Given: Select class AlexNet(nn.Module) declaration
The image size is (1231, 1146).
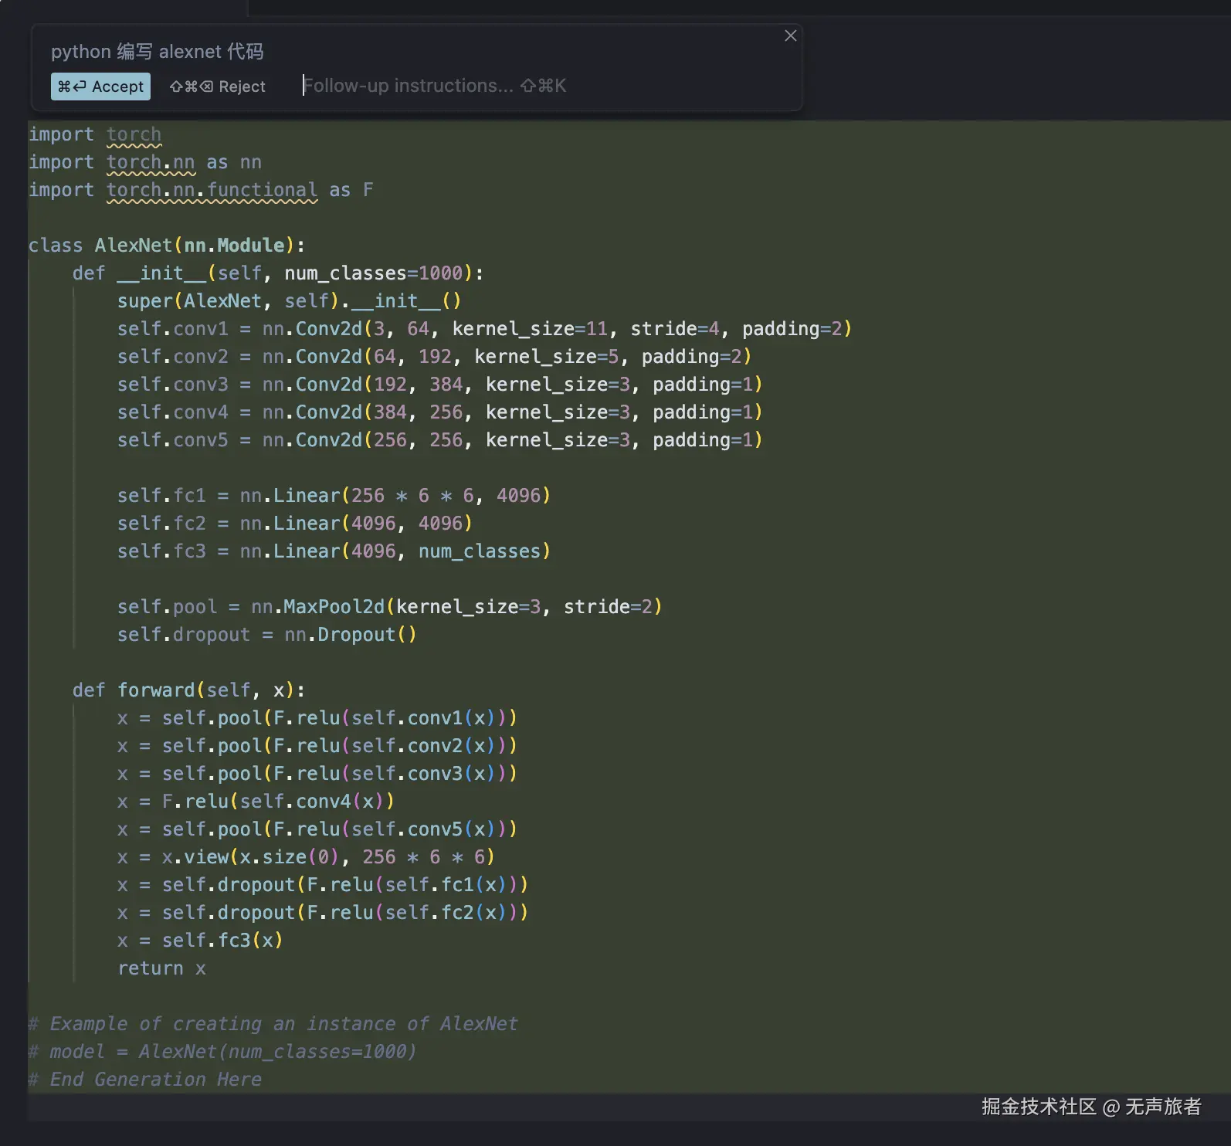Looking at the screenshot, I should tap(167, 246).
